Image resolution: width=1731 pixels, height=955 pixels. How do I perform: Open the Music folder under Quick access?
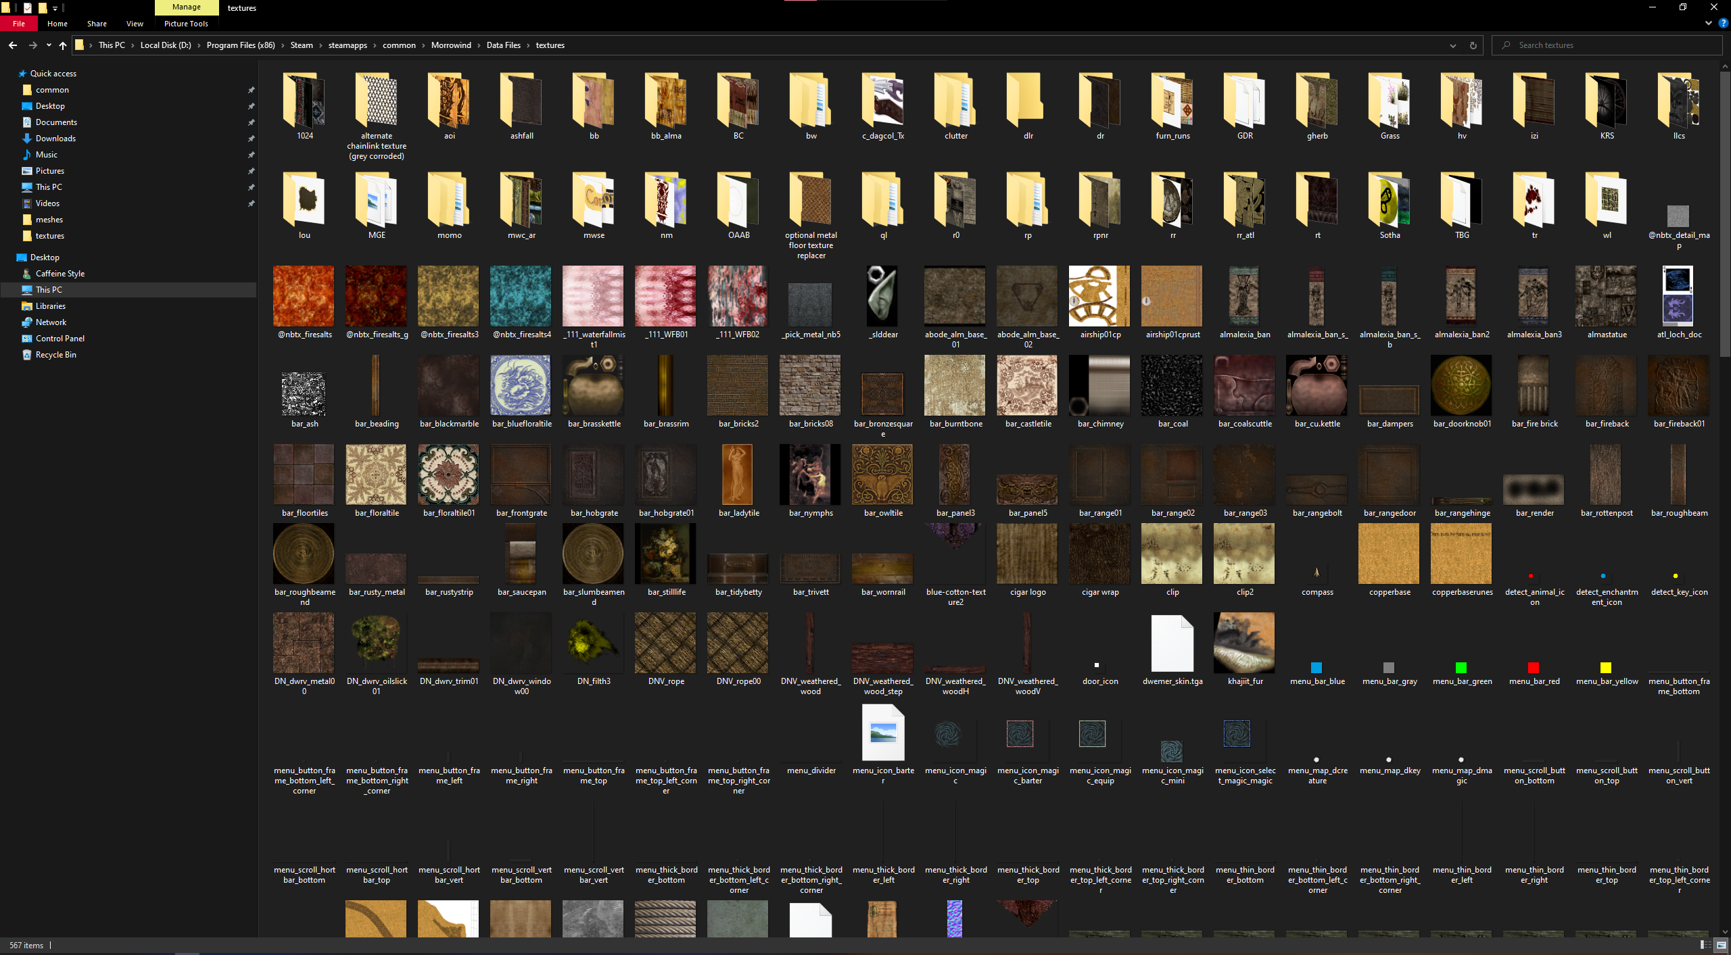(x=46, y=154)
